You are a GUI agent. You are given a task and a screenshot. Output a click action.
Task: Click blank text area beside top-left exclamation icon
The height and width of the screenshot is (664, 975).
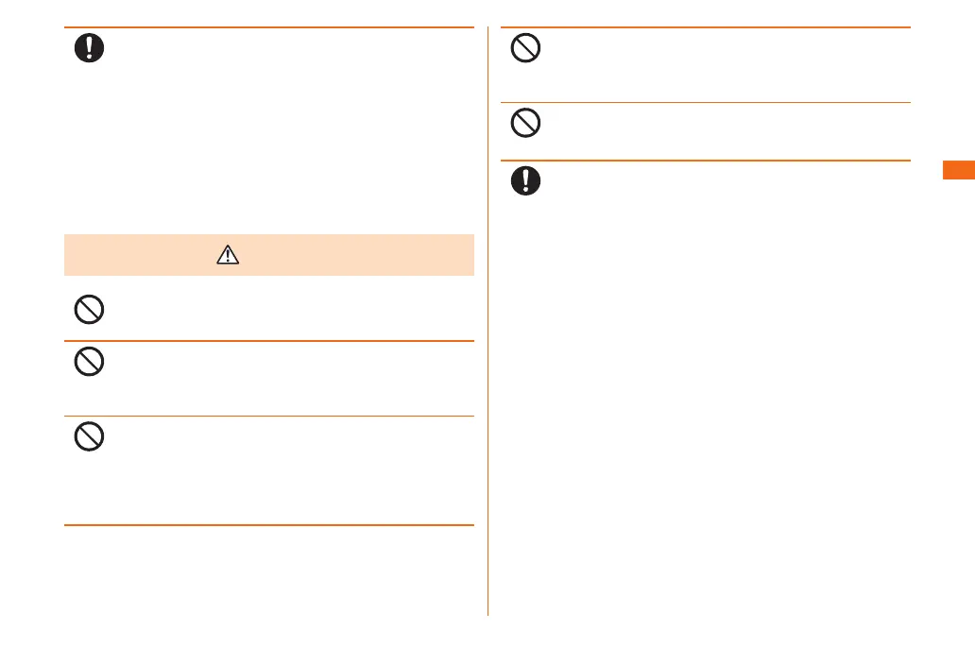point(283,113)
